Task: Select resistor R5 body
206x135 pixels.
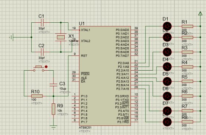Action: point(187,81)
